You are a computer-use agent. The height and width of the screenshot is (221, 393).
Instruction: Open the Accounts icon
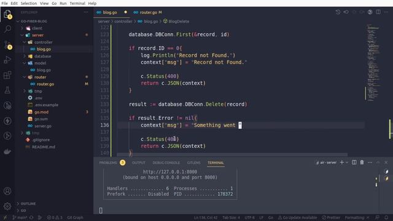[x=7, y=191]
